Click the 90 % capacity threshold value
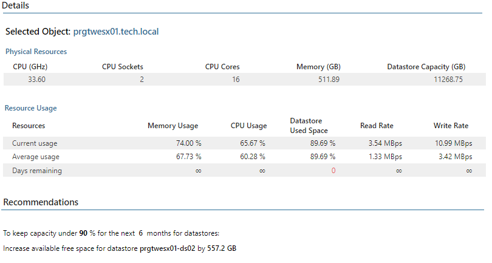 click(87, 233)
